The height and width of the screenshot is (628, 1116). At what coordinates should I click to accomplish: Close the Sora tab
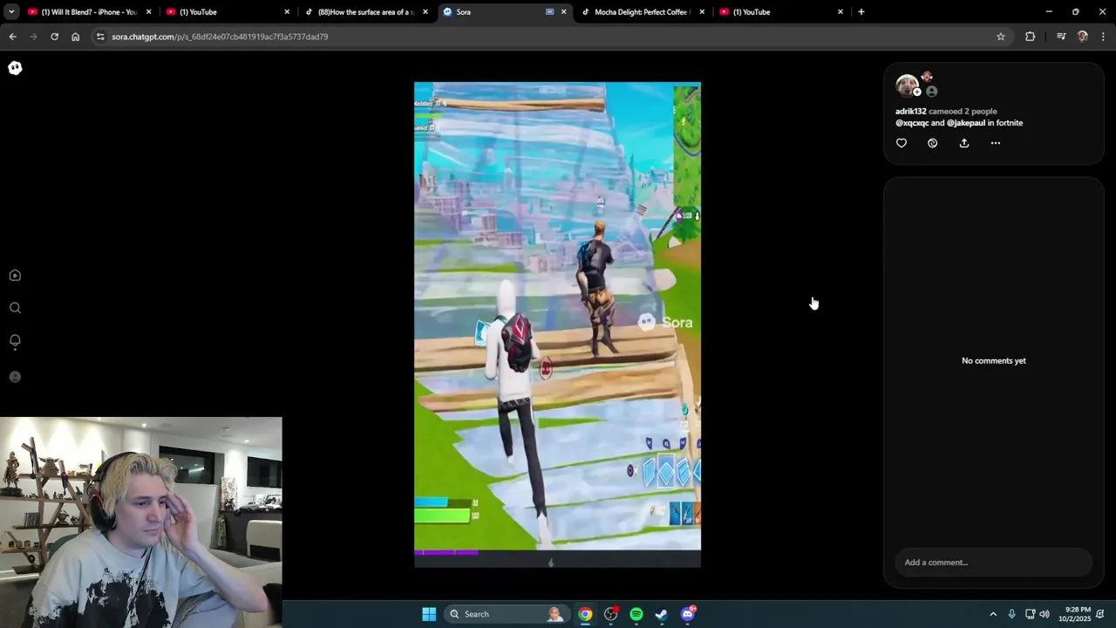pos(564,12)
